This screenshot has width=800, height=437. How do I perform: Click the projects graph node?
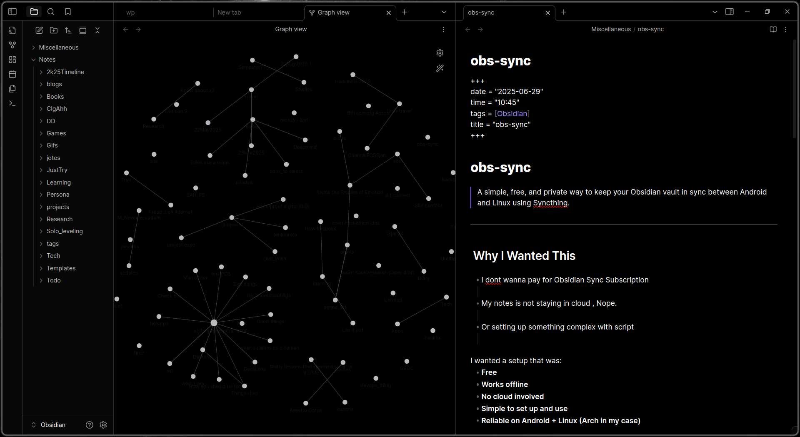(232, 217)
